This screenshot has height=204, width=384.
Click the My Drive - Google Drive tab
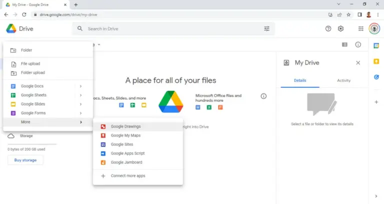[36, 4]
